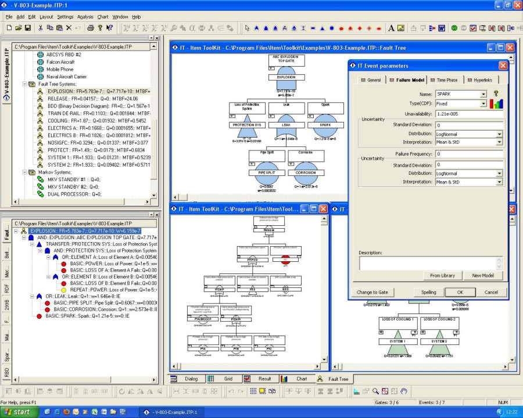Switch to the Time Phase tab
The image size is (523, 418).
(443, 80)
